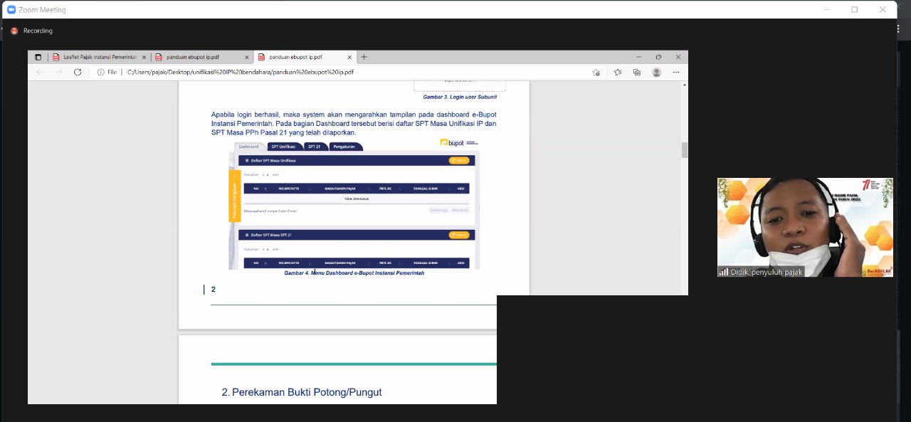
Task: Open the Collections panel
Action: (636, 72)
